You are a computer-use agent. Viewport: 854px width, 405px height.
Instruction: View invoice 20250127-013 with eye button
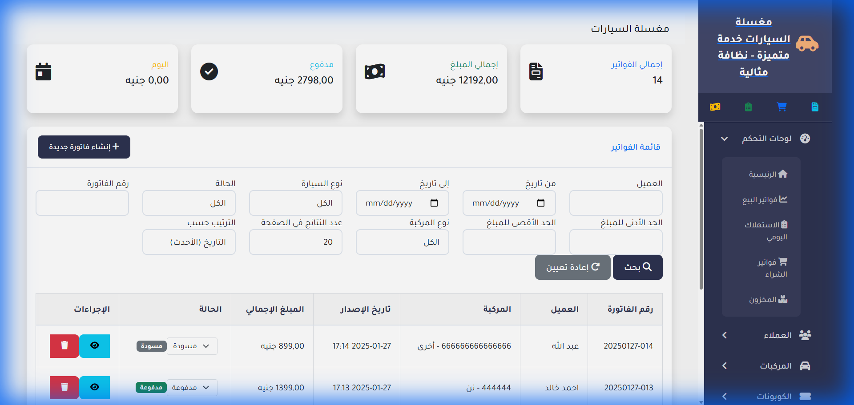pyautogui.click(x=95, y=388)
